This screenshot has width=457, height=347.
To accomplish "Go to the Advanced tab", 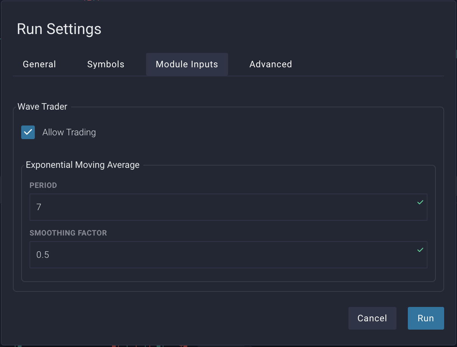I will [270, 64].
